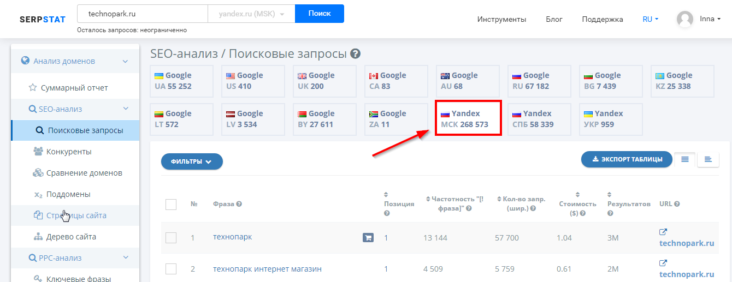Sort by the Стоимость column
This screenshot has width=732, height=282.
tap(577, 195)
